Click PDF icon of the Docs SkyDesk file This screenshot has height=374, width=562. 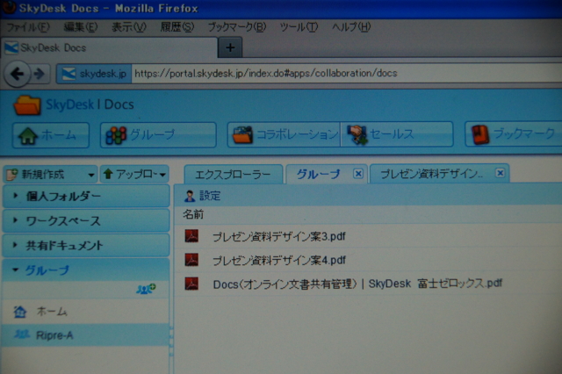(x=191, y=284)
